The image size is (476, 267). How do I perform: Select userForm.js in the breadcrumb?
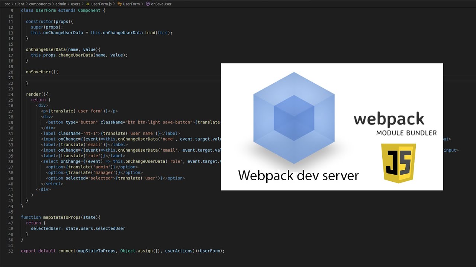click(x=102, y=4)
